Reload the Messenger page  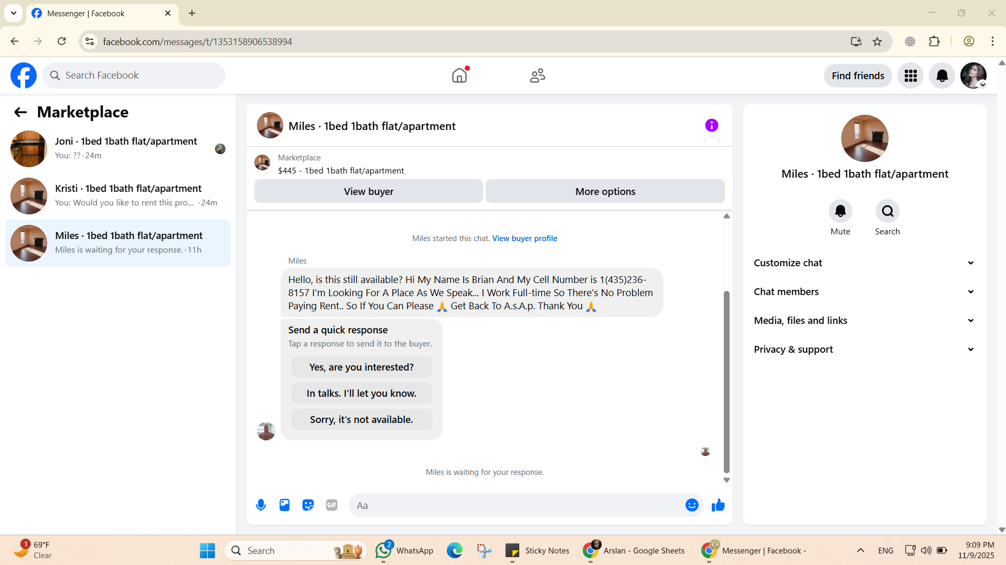point(61,41)
